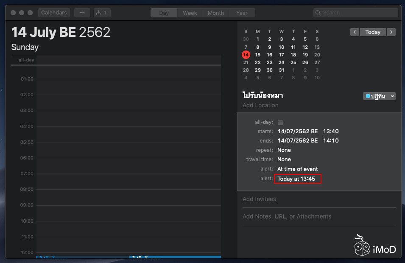Open the ปฏิทิน calendar selection dropdown

[379, 96]
